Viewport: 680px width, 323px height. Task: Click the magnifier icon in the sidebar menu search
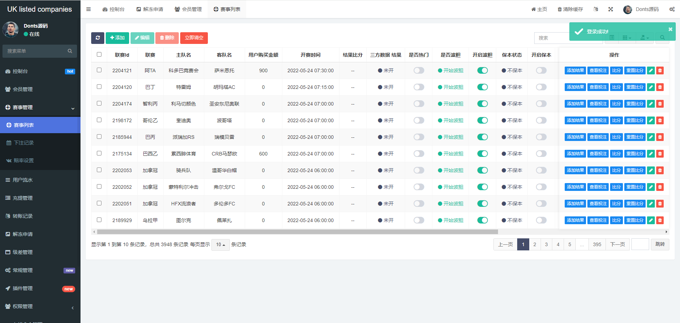coord(70,51)
